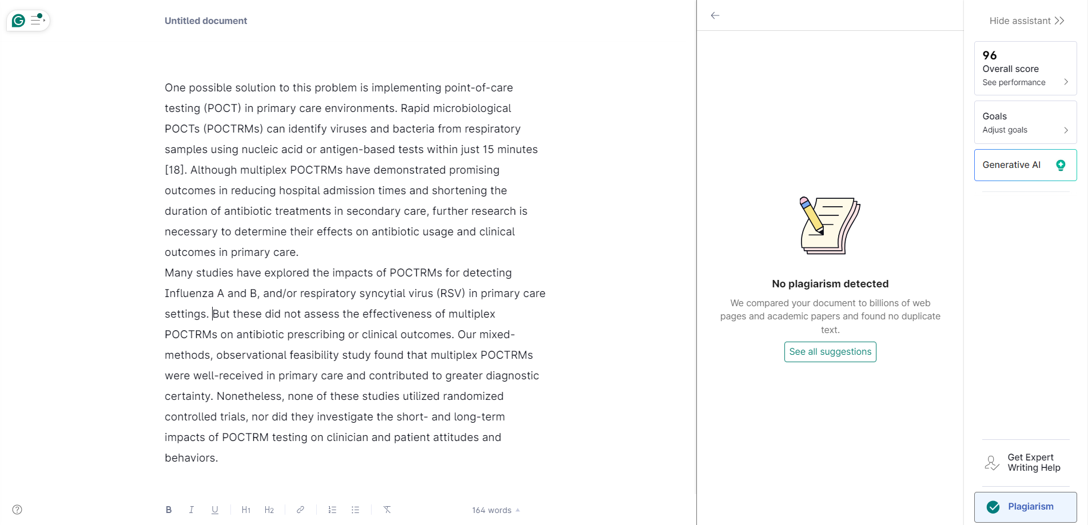Image resolution: width=1088 pixels, height=525 pixels.
Task: Click See all suggestions
Action: tap(830, 351)
